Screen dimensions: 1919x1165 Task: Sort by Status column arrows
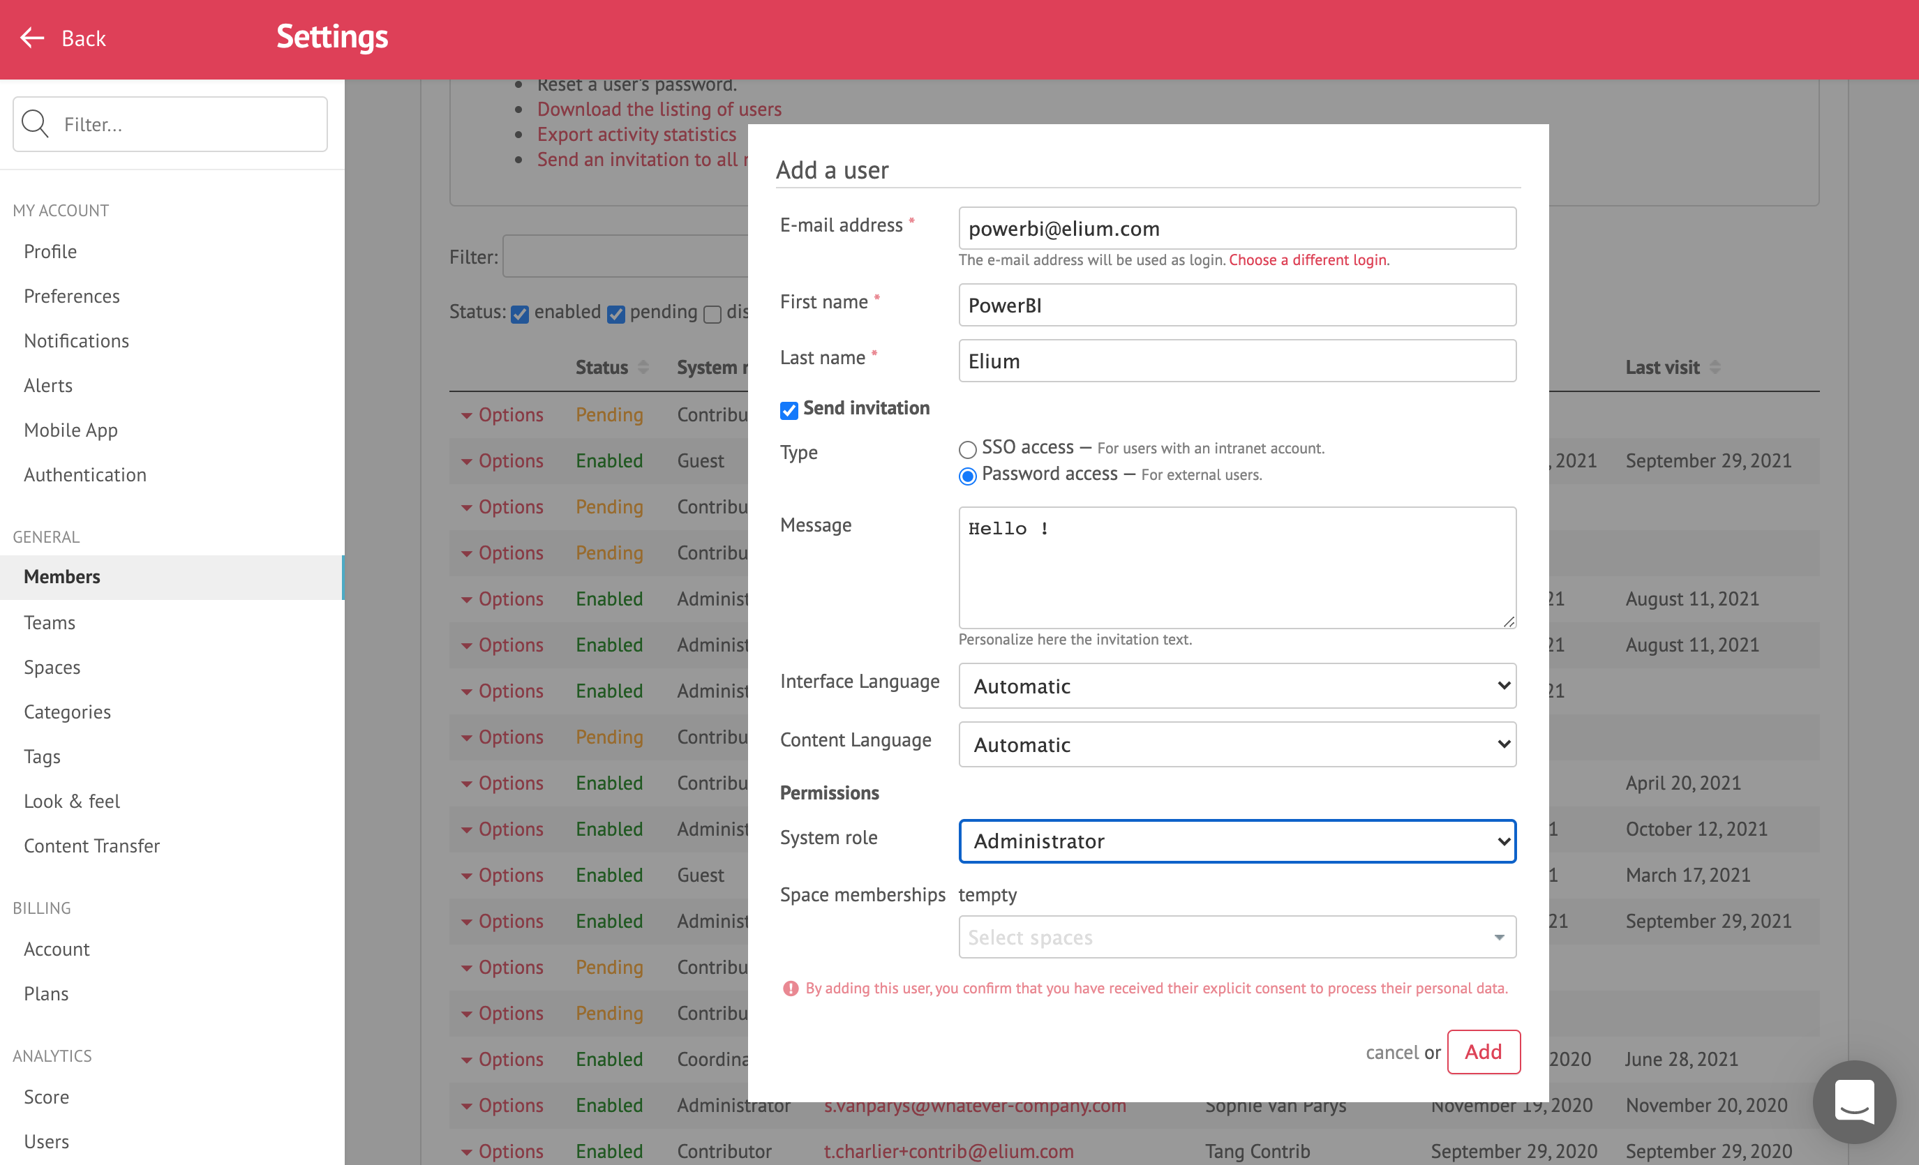point(643,367)
